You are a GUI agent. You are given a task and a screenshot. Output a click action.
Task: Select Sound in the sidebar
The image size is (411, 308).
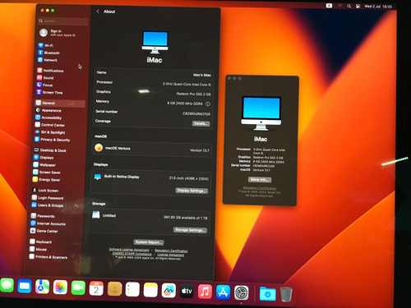pos(45,78)
